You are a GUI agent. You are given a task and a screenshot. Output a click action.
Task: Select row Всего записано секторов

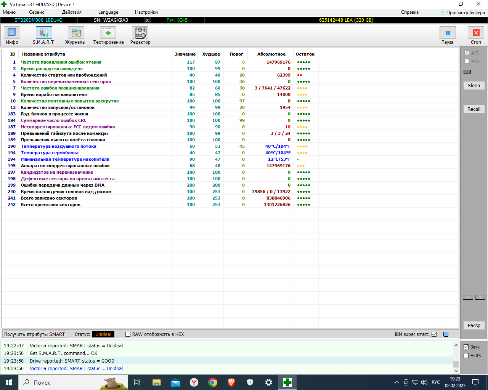pyautogui.click(x=230, y=198)
